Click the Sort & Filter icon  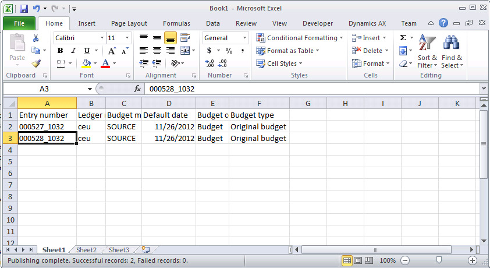click(x=427, y=51)
